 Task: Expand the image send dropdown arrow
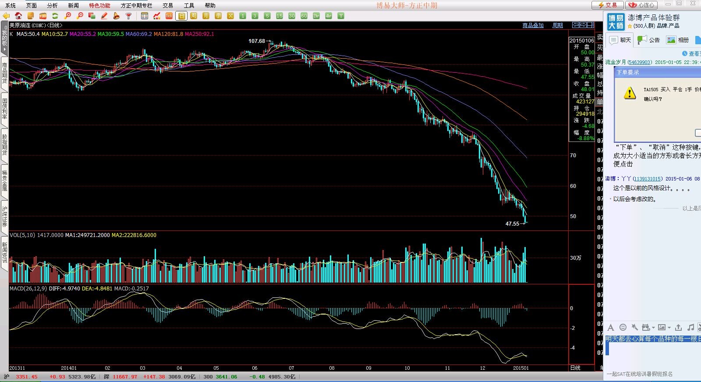click(669, 328)
